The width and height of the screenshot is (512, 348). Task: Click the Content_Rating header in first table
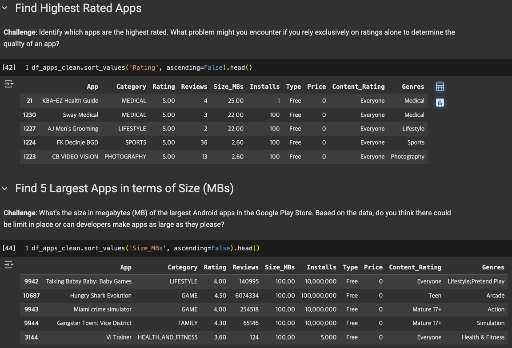[358, 87]
